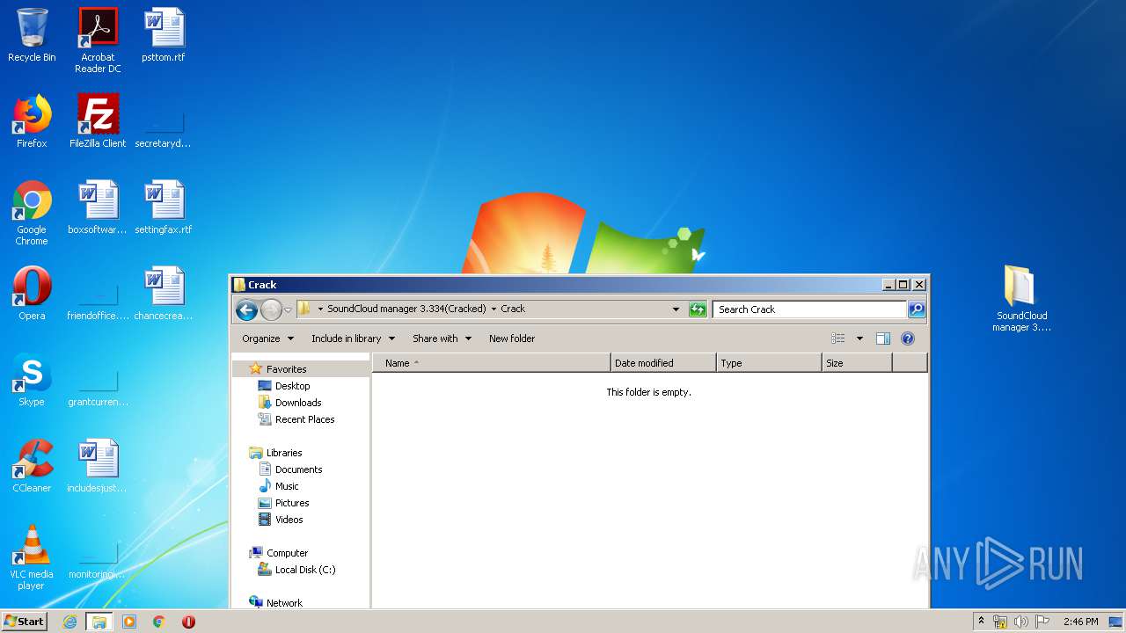Open Explorer help question-mark icon
Image resolution: width=1126 pixels, height=633 pixels.
tap(908, 338)
